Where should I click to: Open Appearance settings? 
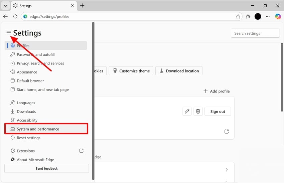46,72
